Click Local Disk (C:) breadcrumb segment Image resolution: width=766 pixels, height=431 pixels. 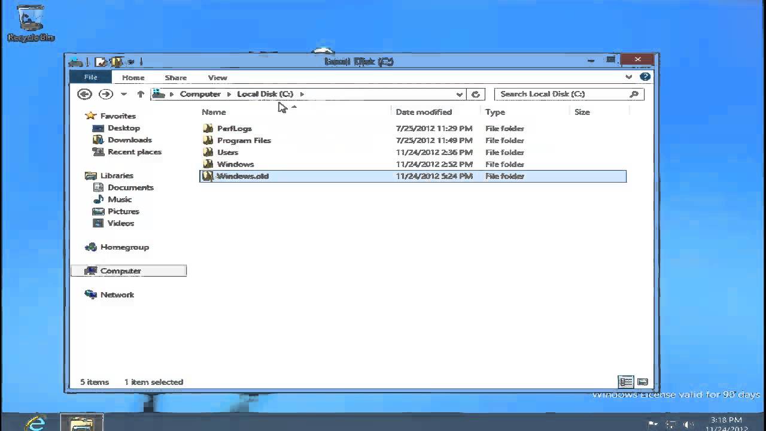point(265,94)
